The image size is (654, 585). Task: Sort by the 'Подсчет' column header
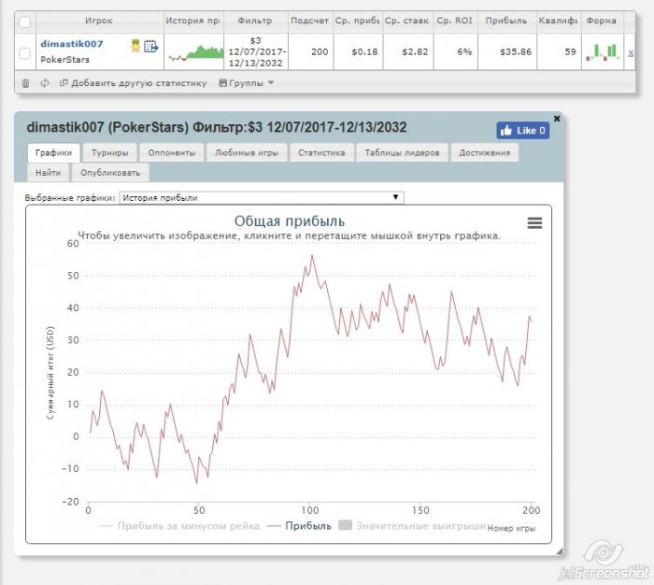310,21
